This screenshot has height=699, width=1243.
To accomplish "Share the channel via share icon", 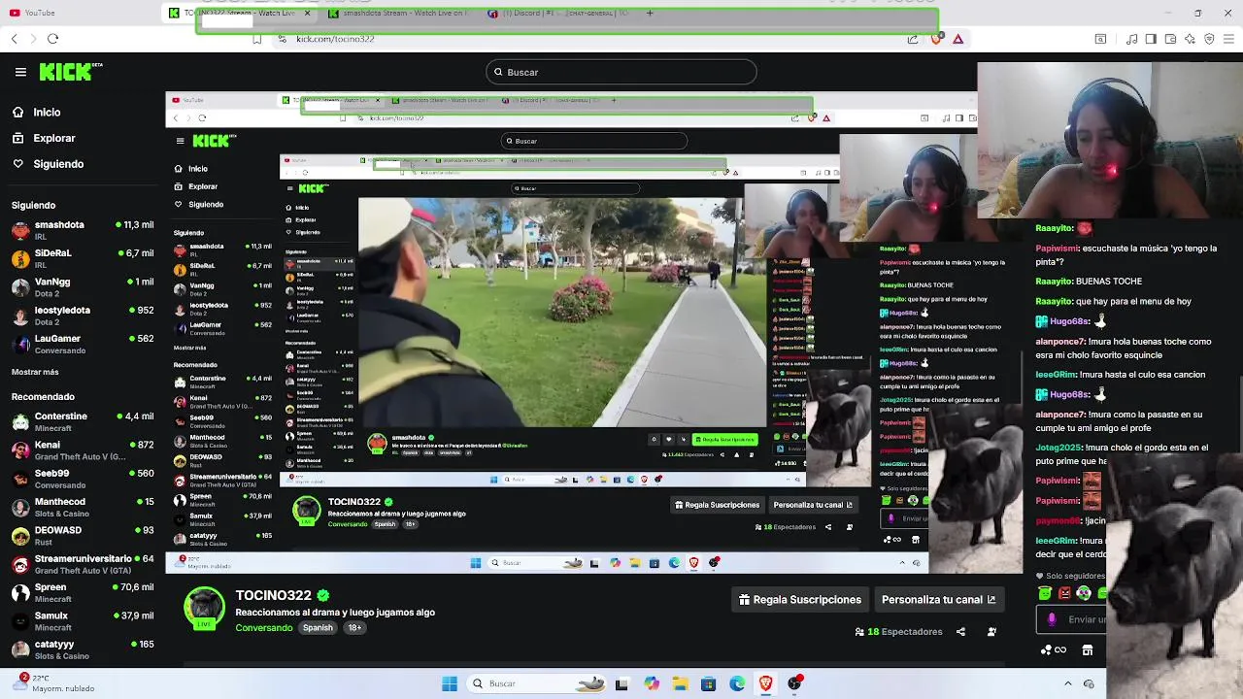I will (960, 632).
